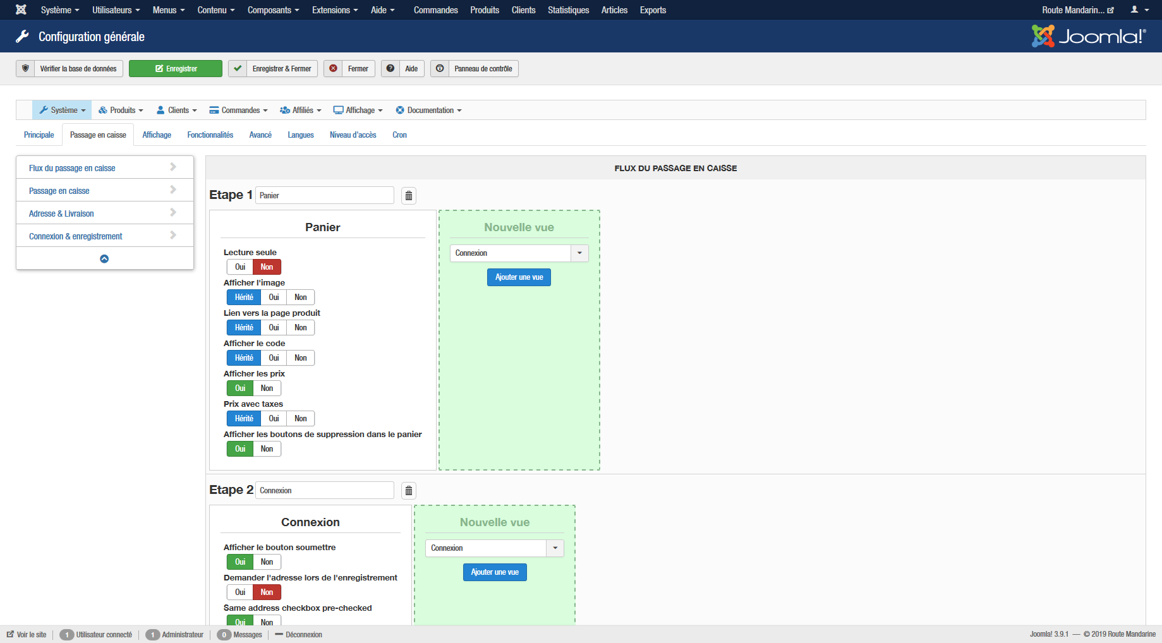Click Ajouter une vue in Etape 2

(x=495, y=572)
